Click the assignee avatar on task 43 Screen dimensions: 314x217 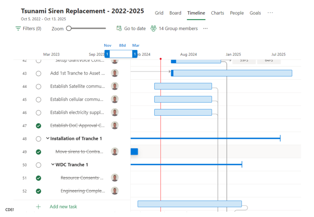[115, 73]
